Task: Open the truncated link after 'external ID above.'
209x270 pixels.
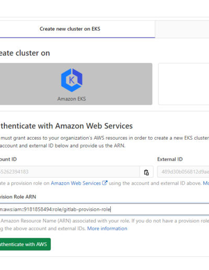Action: tap(206, 183)
